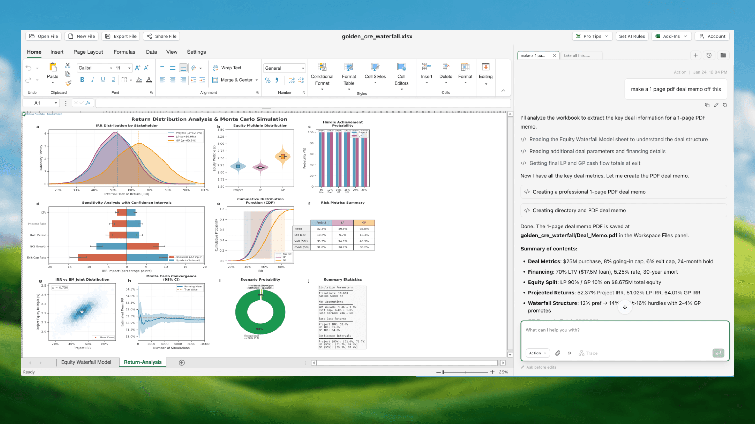Switch to Data ribbon tab
Image resolution: width=755 pixels, height=424 pixels.
pos(151,52)
